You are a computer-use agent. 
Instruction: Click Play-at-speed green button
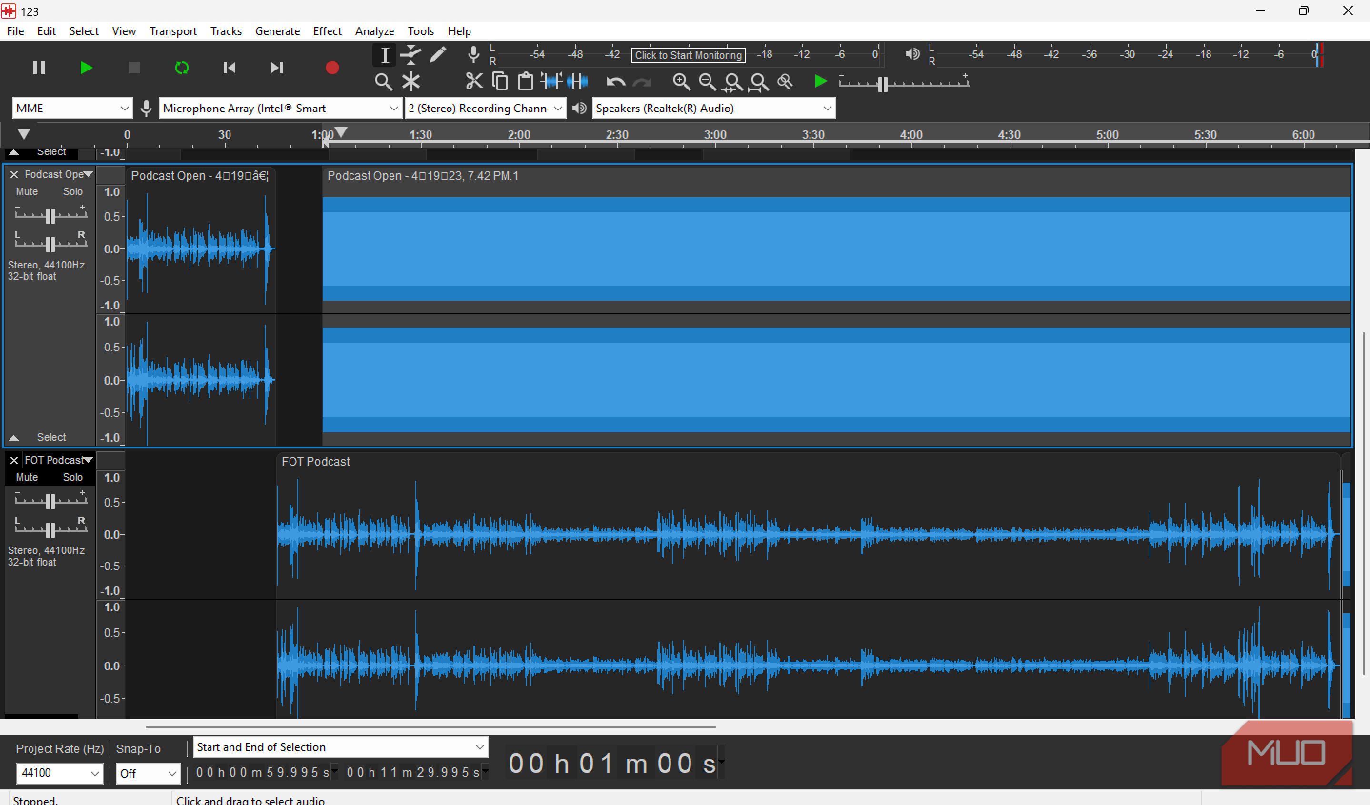pyautogui.click(x=820, y=81)
